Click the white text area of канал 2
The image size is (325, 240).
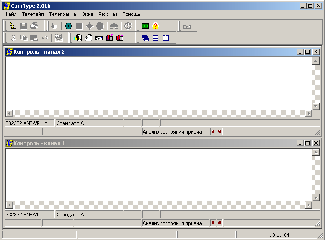(159, 84)
